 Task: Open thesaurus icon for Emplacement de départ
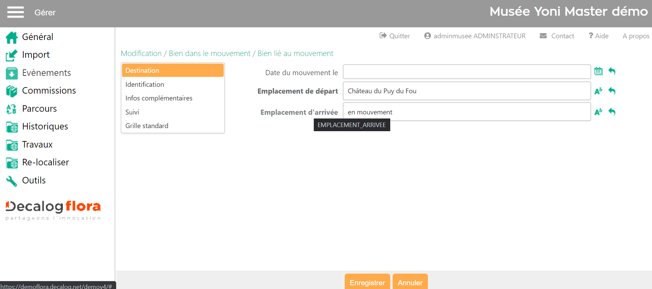tap(599, 91)
